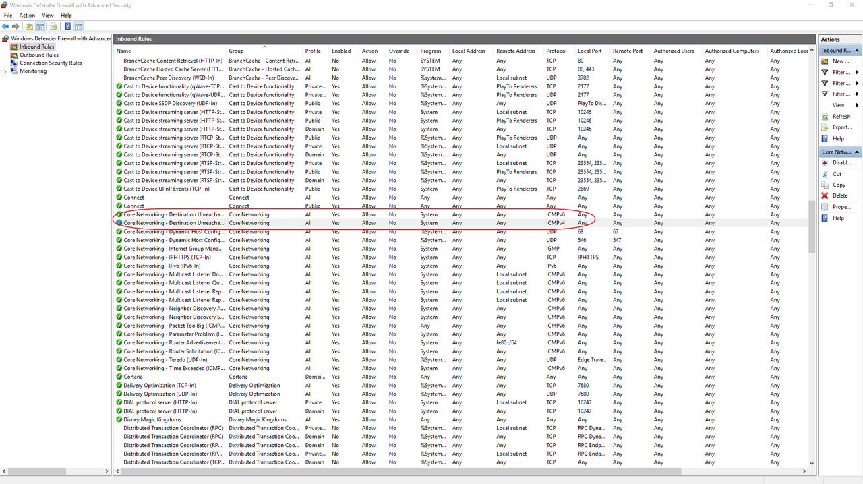Screen dimensions: 863x484
Task: Open the File menu
Action: click(x=8, y=16)
